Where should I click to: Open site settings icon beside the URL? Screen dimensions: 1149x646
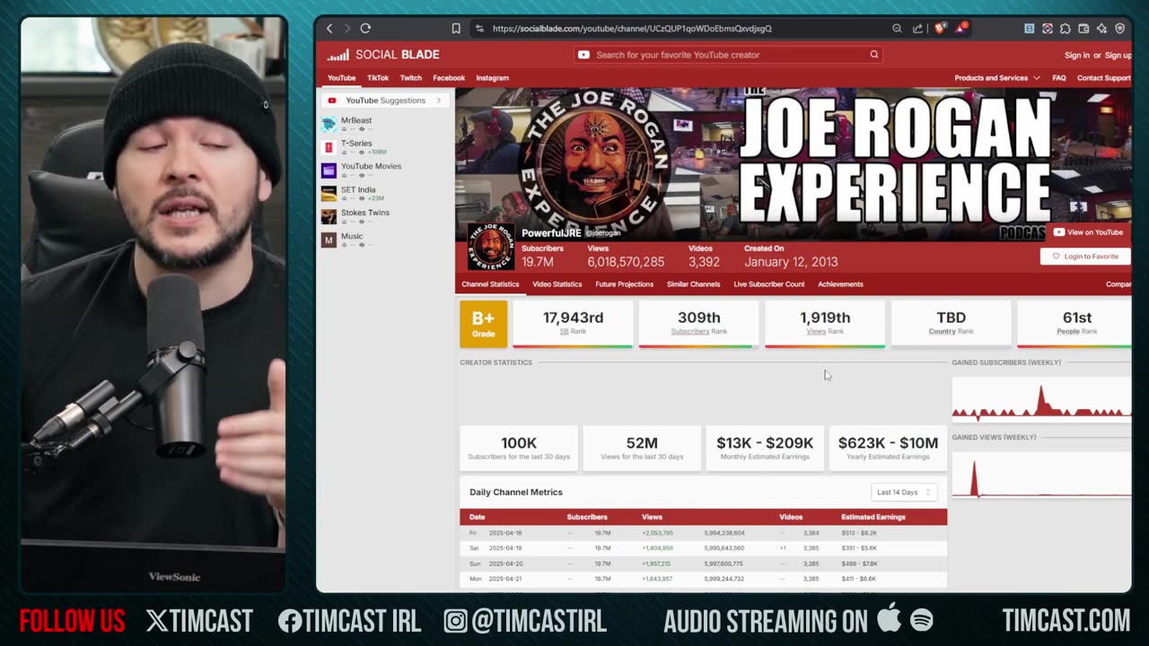[x=479, y=29]
